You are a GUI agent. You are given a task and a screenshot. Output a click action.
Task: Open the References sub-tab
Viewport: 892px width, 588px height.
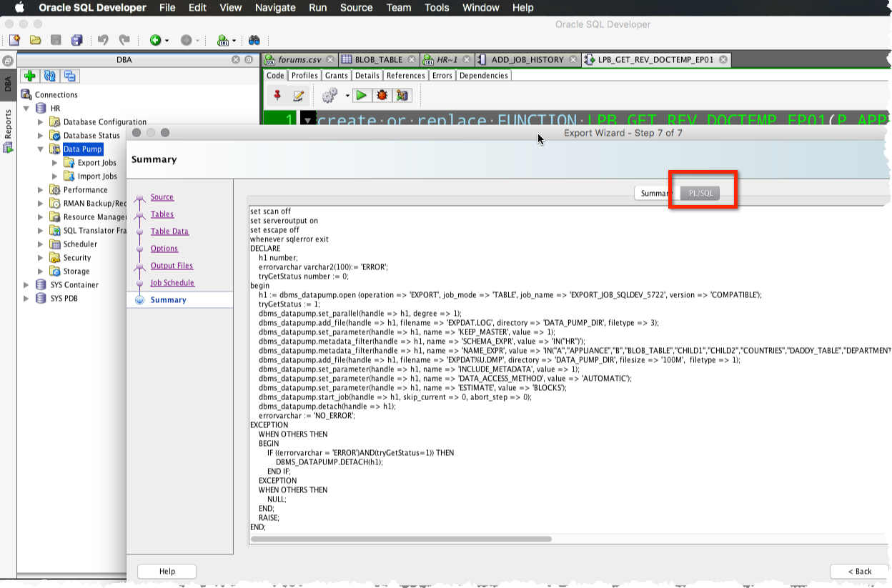(x=406, y=76)
